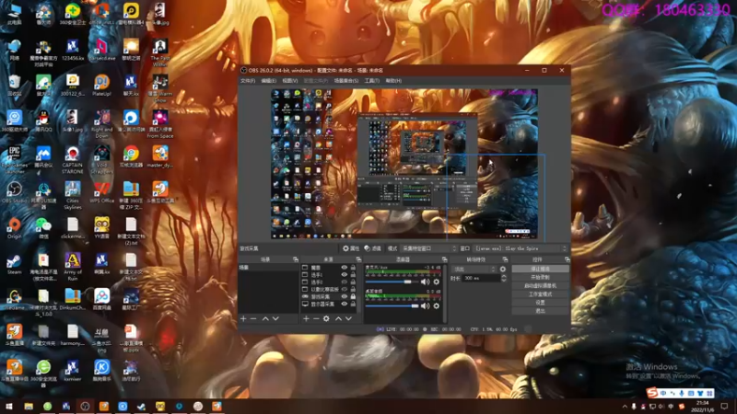Open Cities Skylines desktop shortcut
Image resolution: width=737 pixels, height=414 pixels.
pyautogui.click(x=73, y=195)
